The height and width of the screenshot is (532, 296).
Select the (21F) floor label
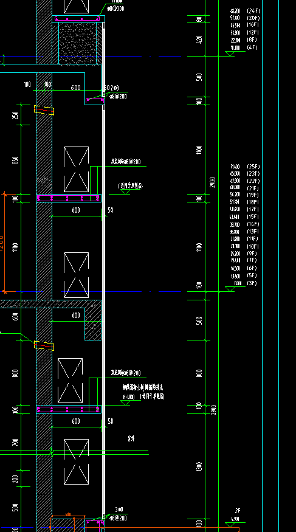[253, 188]
